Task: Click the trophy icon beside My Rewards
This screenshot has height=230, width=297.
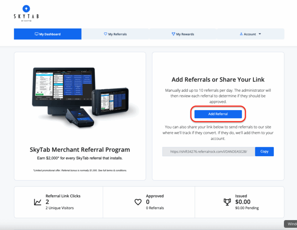Action: click(x=173, y=34)
